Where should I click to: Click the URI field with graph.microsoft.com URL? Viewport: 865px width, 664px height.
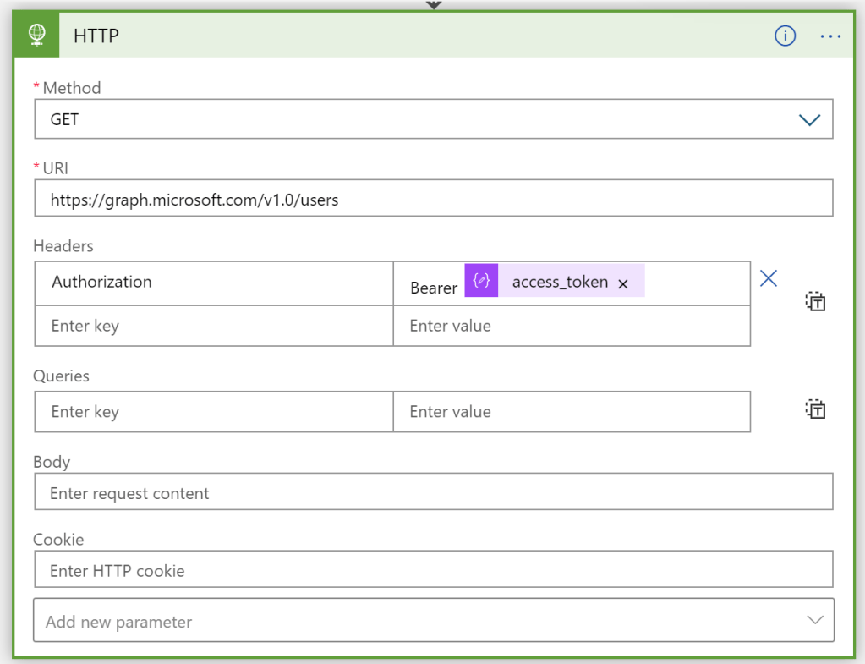pos(433,200)
